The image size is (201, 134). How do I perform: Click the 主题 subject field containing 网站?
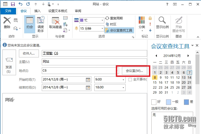[x=94, y=62]
